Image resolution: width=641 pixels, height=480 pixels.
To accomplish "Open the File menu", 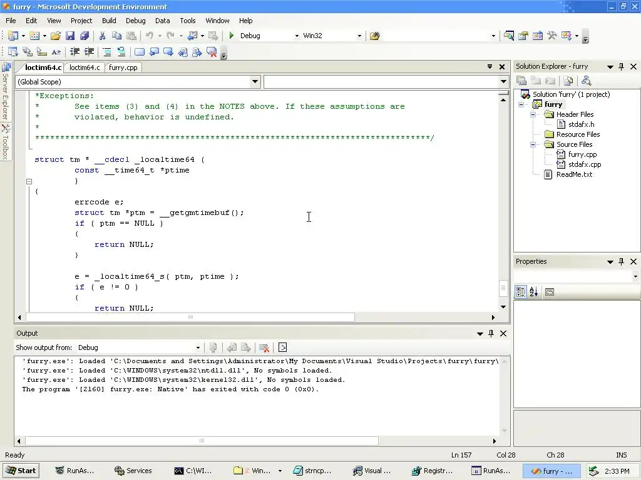I will (11, 21).
